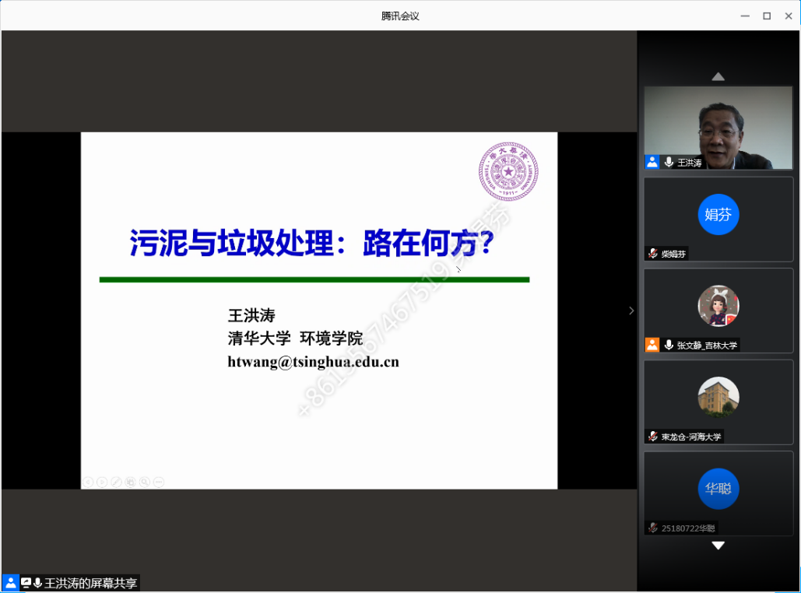Click the blue host icon beside 王洪涛
This screenshot has width=801, height=593.
click(x=652, y=163)
